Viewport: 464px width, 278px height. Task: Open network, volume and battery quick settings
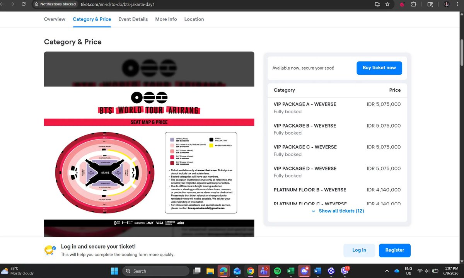click(x=427, y=271)
